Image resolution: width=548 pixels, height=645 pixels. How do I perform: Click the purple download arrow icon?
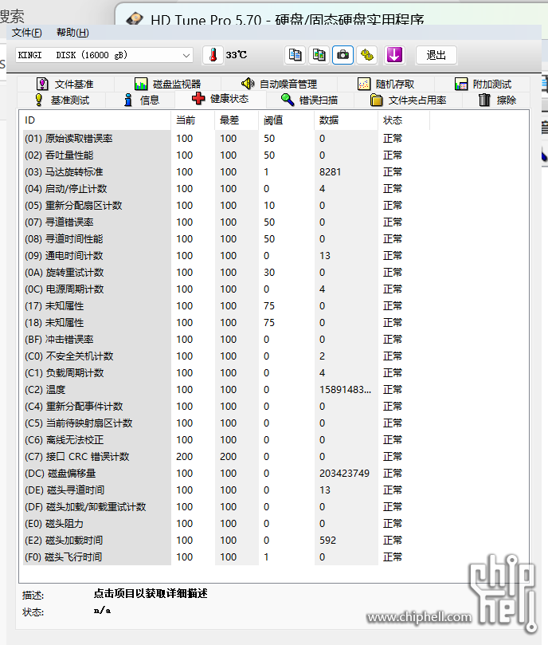click(x=394, y=55)
